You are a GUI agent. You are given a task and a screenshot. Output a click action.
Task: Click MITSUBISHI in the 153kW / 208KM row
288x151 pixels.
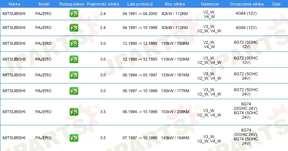coord(14,112)
